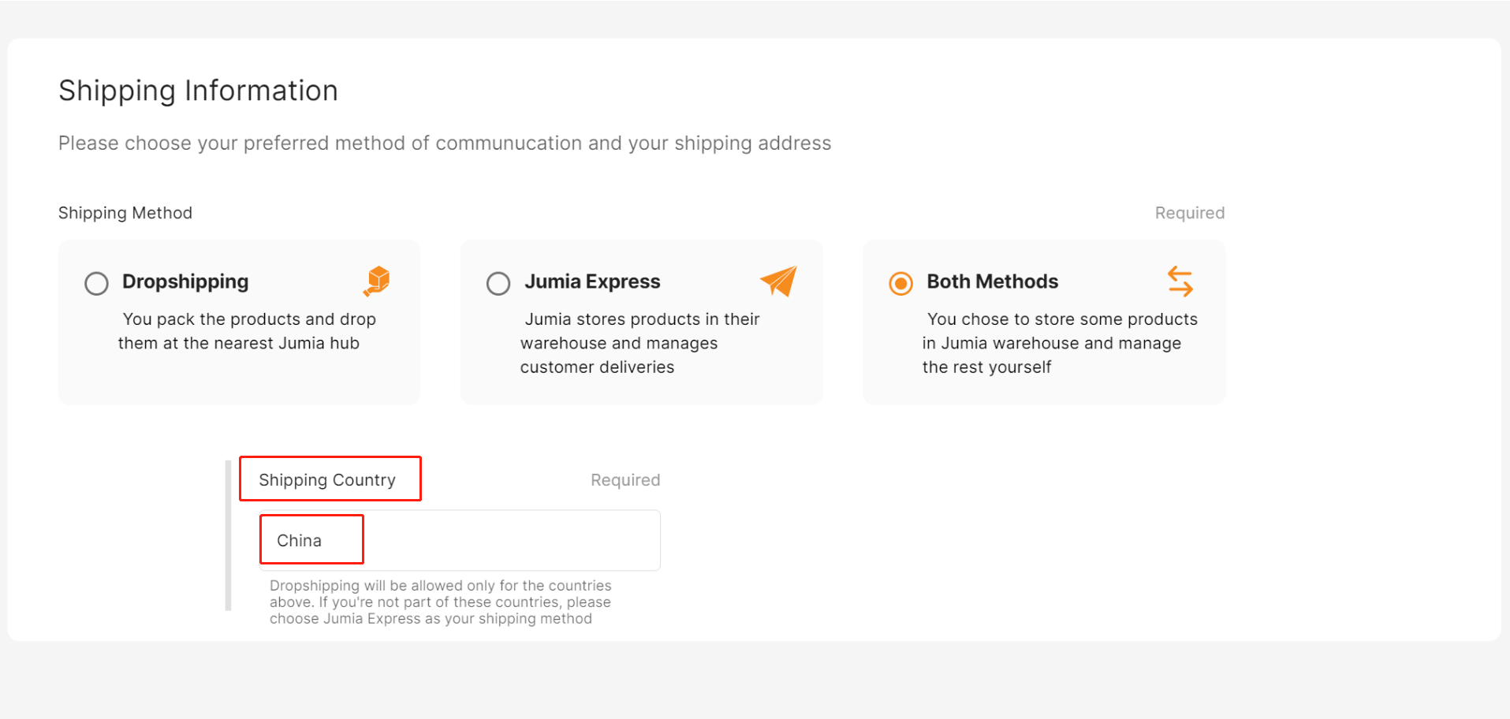Click the Required tag beside Shipping Country
Viewport: 1510px width, 719px height.
pyautogui.click(x=625, y=480)
